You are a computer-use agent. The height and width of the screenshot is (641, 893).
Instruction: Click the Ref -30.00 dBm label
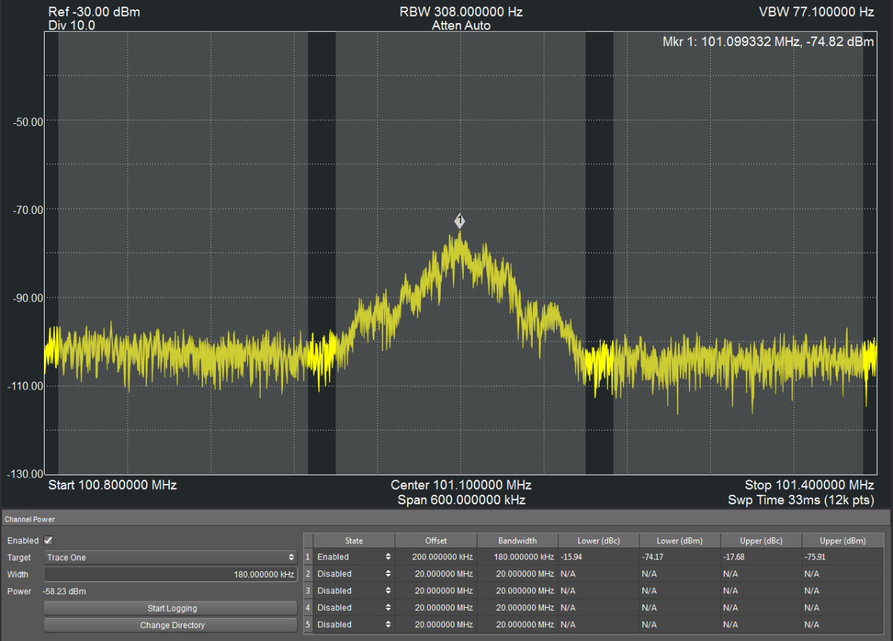tap(94, 12)
